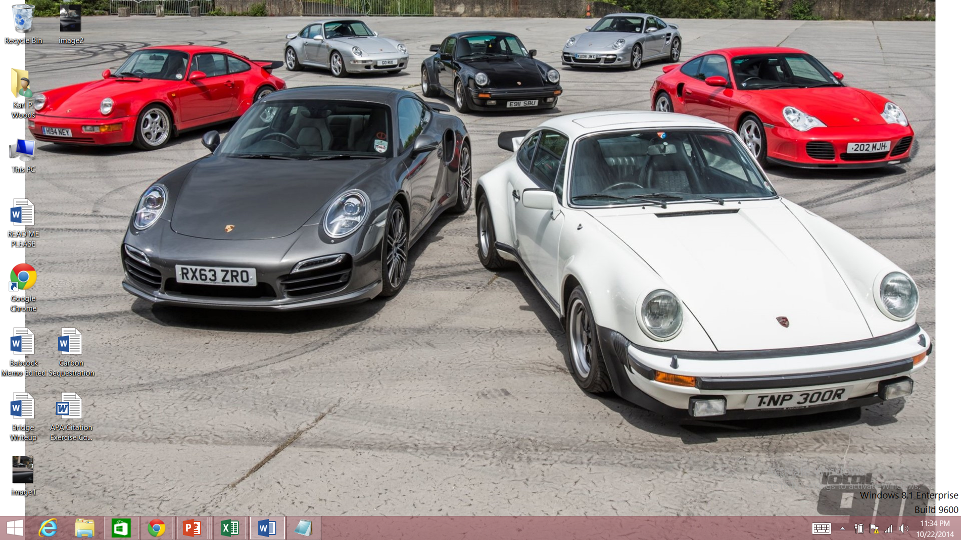
Task: Open the Bridge Writeup Word document
Action: coord(23,416)
